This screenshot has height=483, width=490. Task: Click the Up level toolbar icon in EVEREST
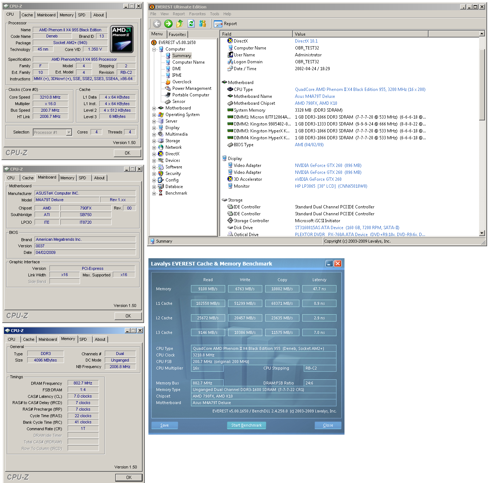[180, 24]
